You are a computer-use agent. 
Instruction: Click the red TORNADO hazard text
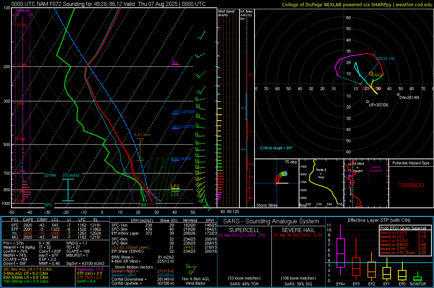click(x=411, y=185)
